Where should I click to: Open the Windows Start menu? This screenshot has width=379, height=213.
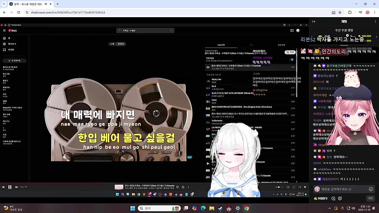point(133,208)
